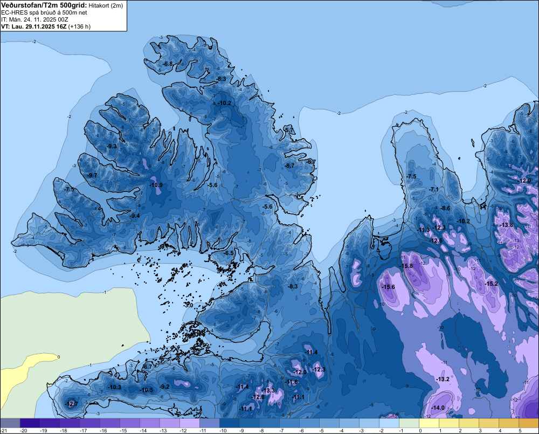
Task: Click the pale yellow legend swatch between 0 and 1
Action: (429, 423)
